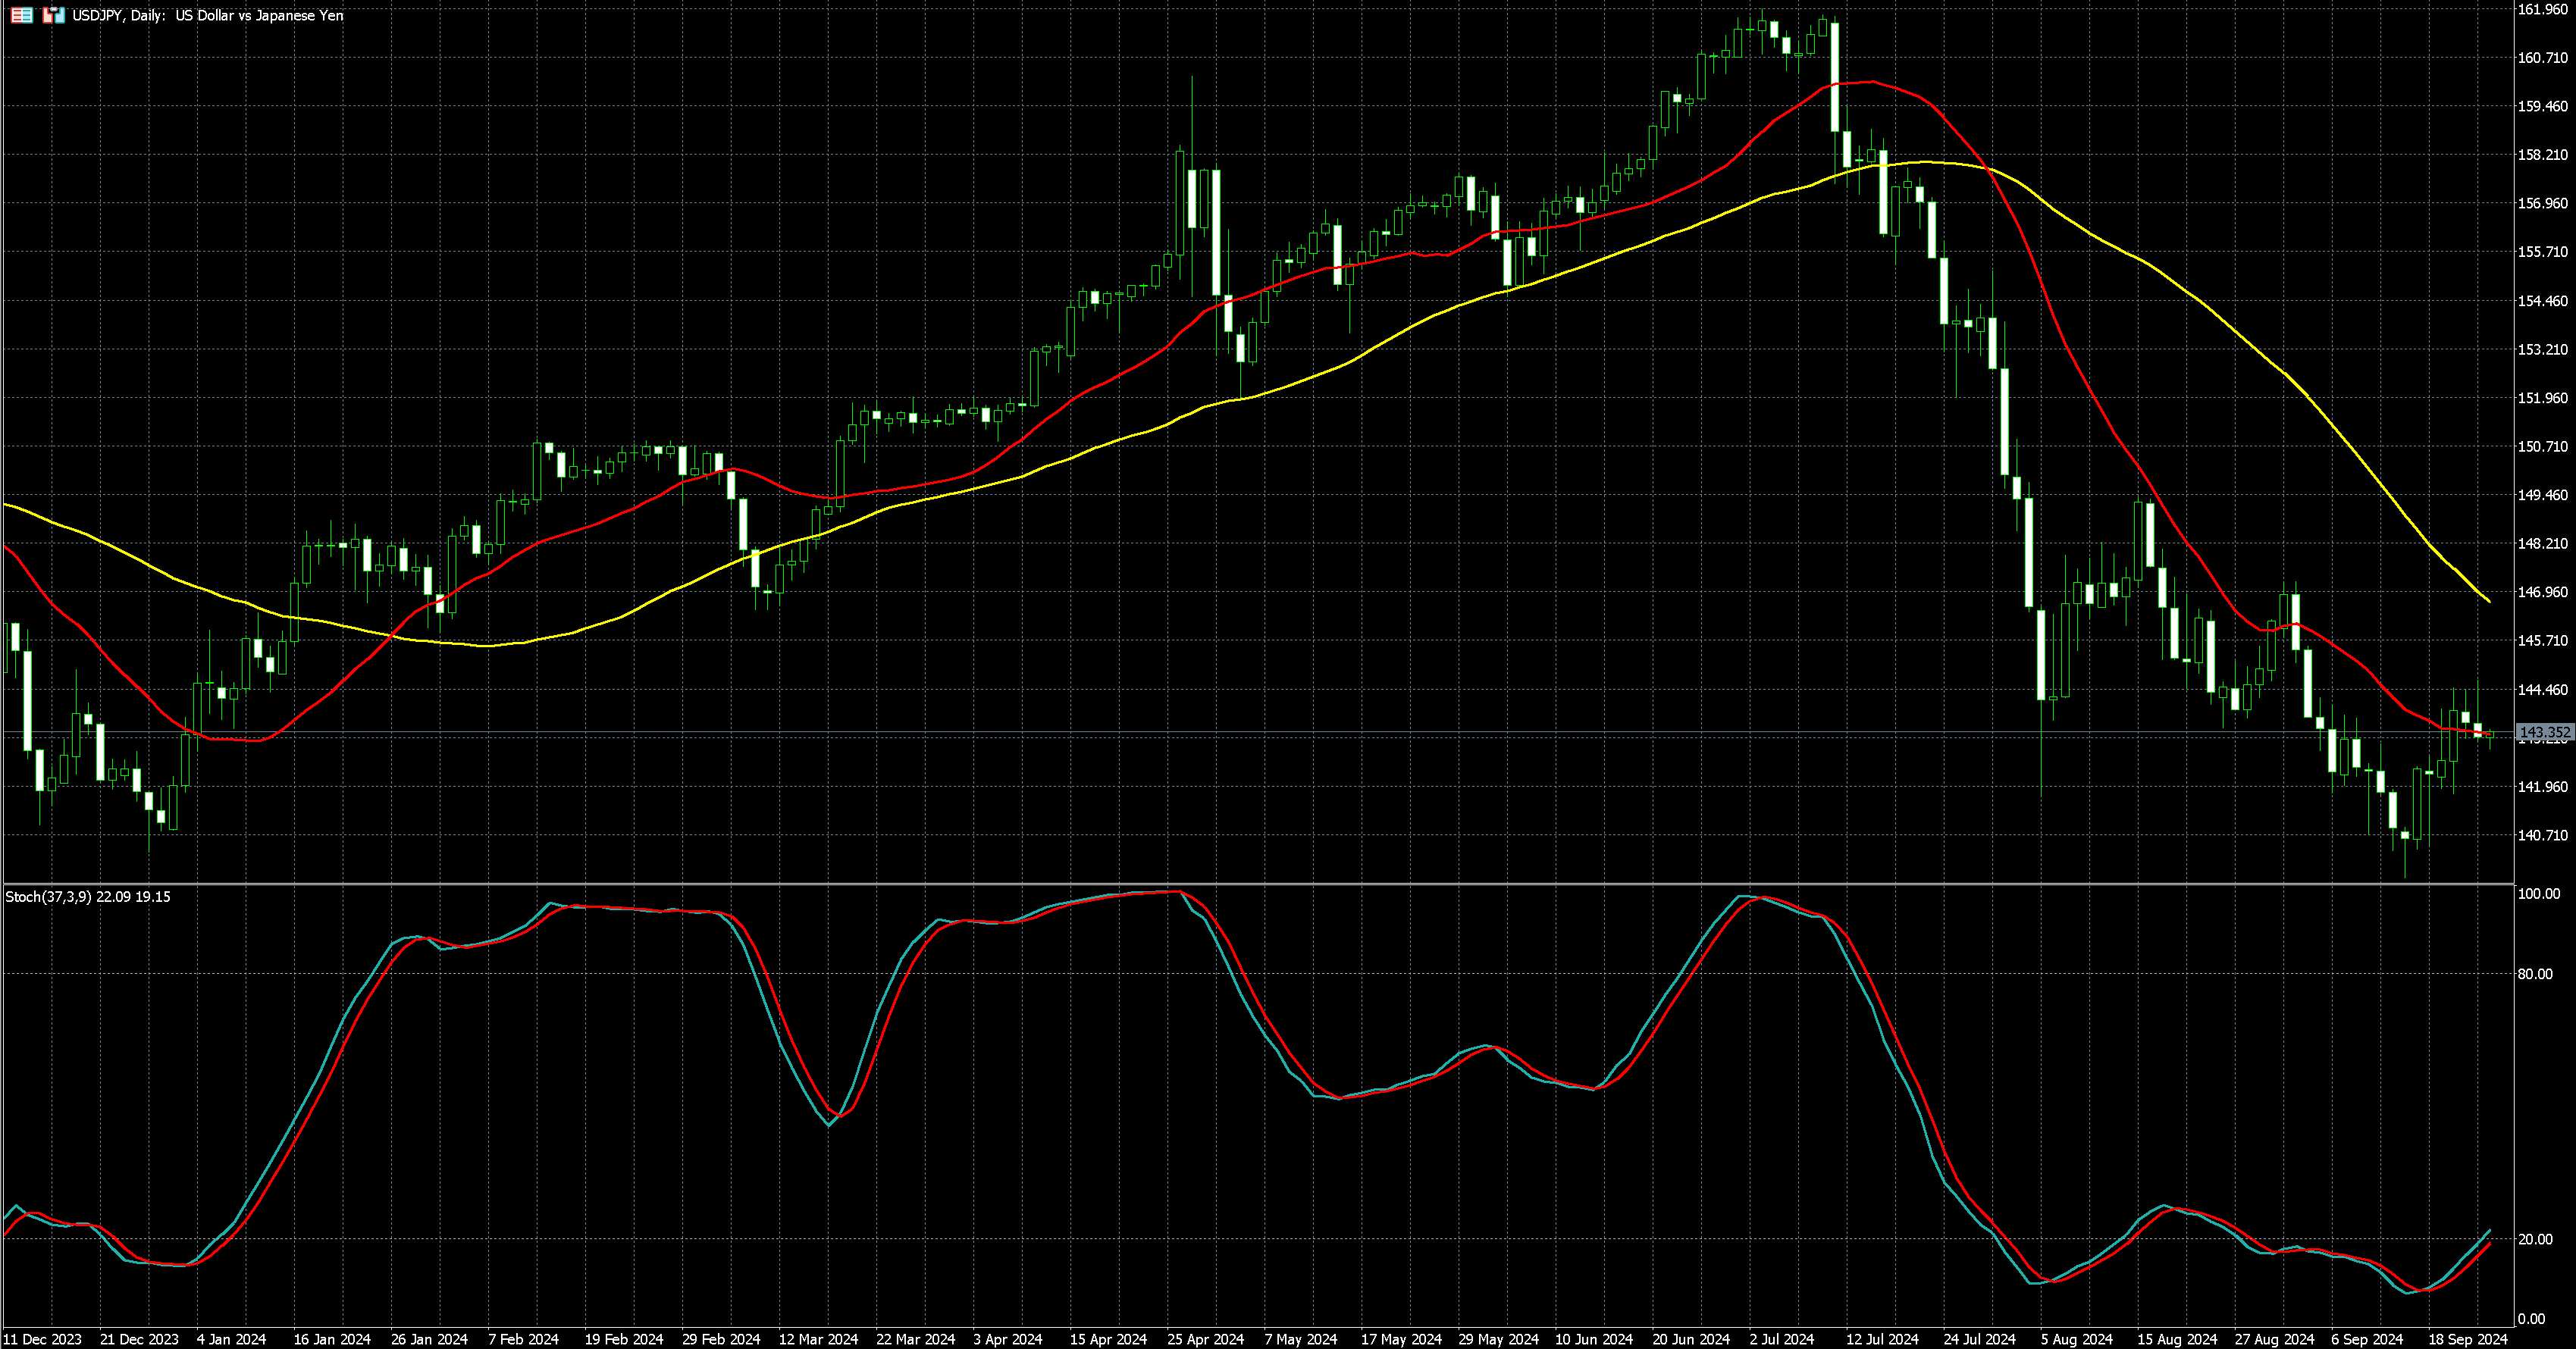Click the 140.710 price scale label
The width and height of the screenshot is (2576, 1349).
(2542, 835)
